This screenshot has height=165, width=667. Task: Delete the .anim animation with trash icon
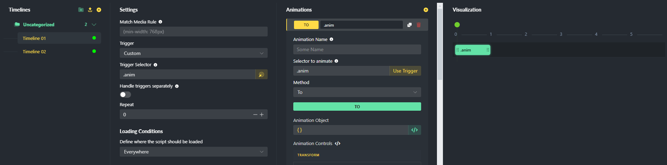tap(419, 25)
